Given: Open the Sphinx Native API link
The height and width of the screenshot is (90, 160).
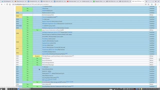Looking at the screenshot, I should 44,84.
